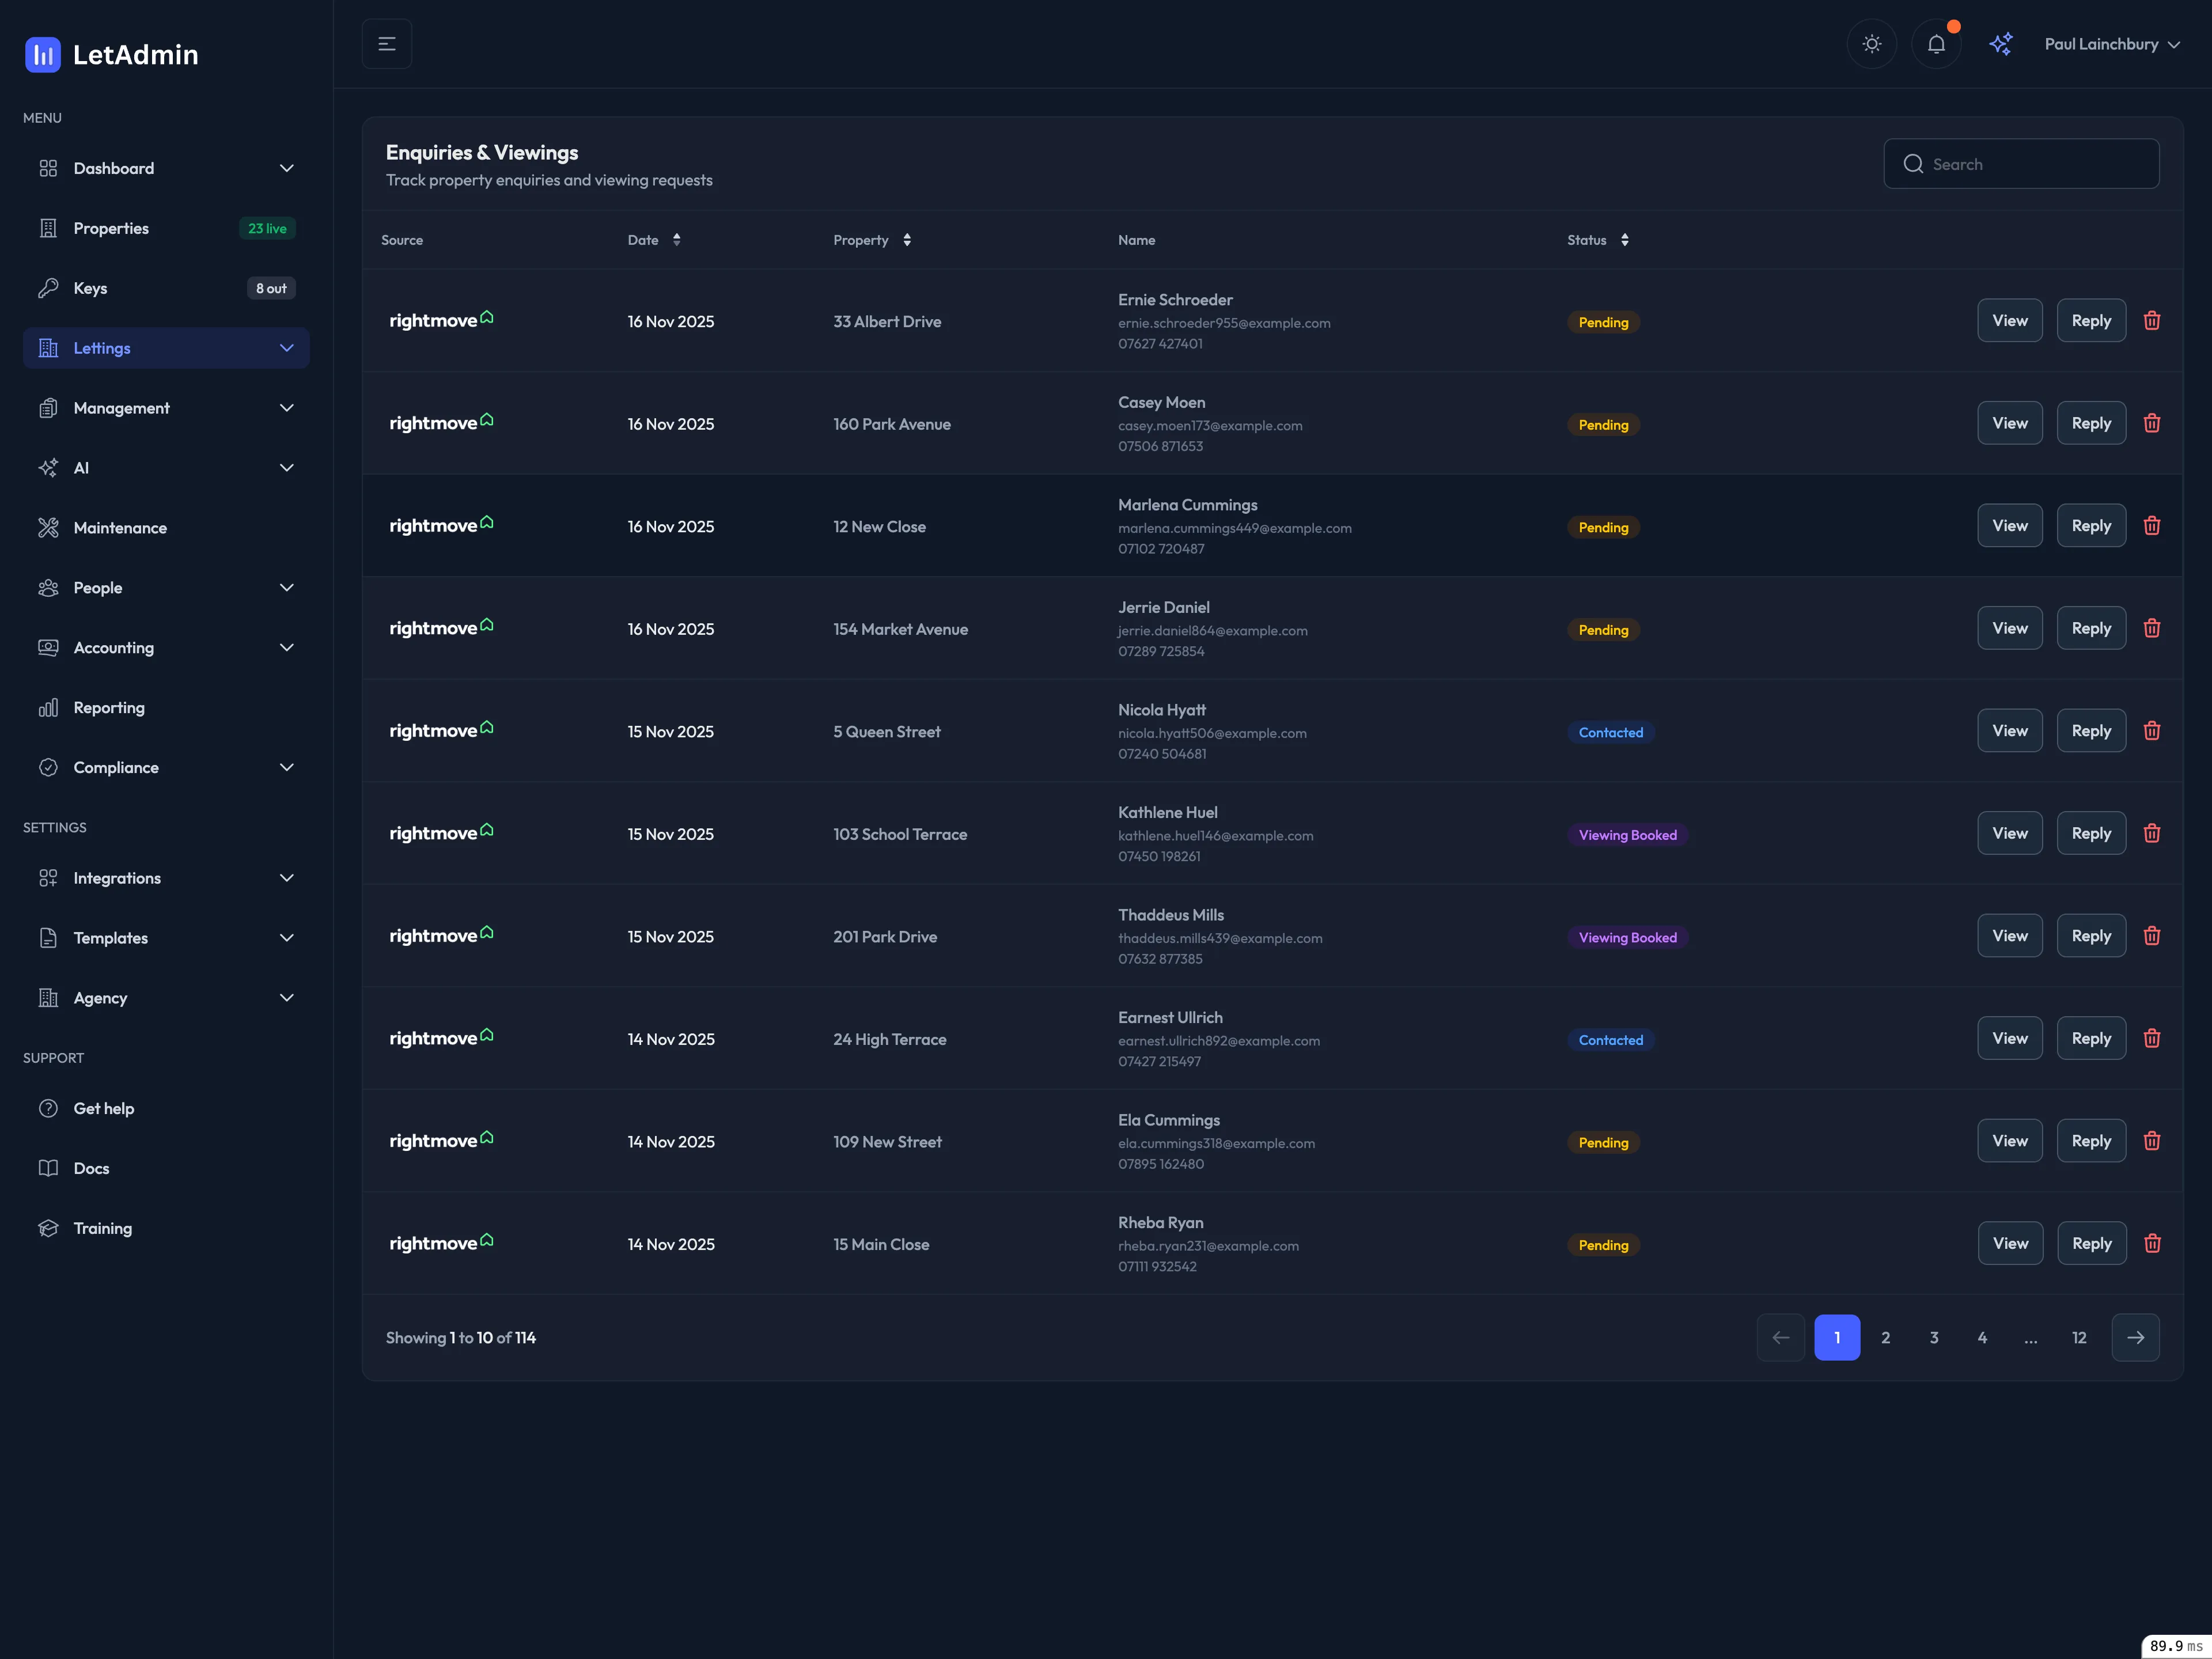Click the rightmove source logo on first row

tap(440, 321)
